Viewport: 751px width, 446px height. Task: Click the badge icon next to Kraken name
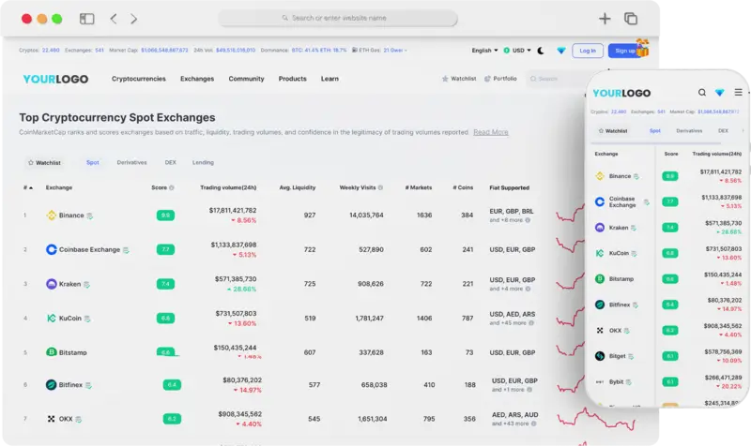click(86, 285)
